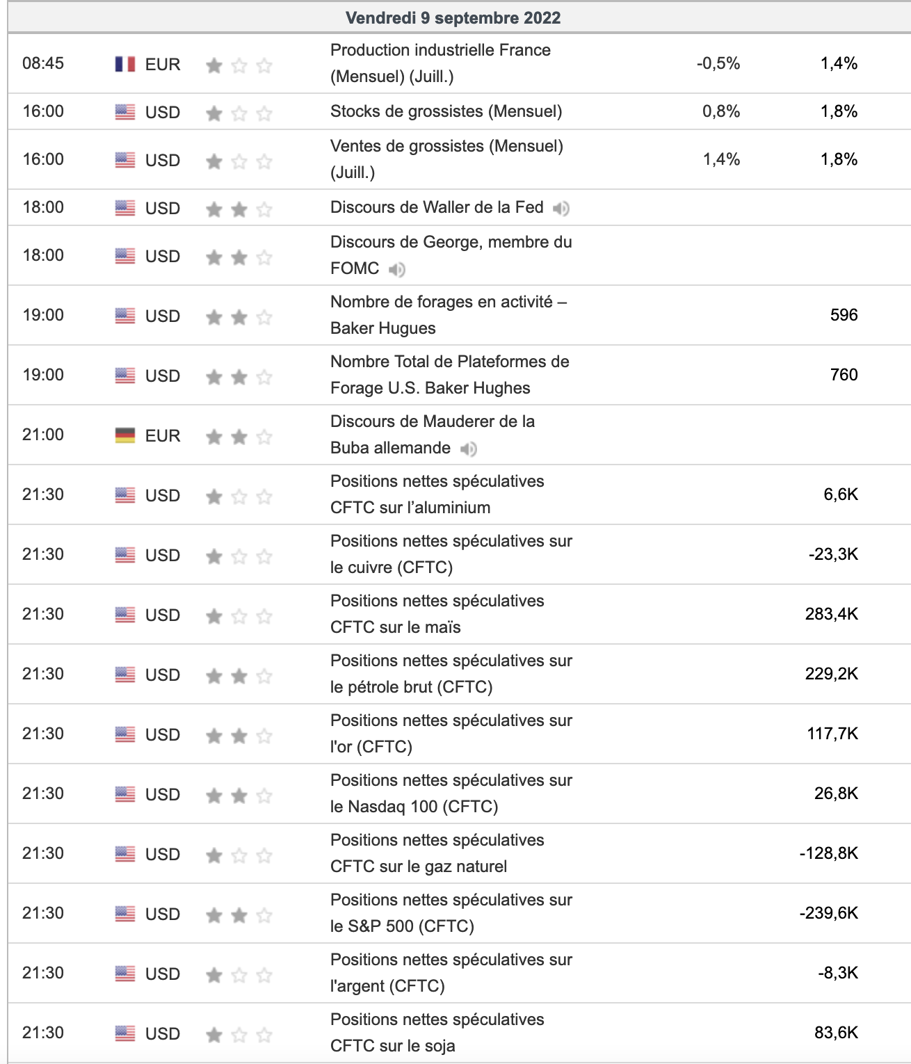911x1064 pixels.
Task: Open Stocks de grossistes (Mensuel) event
Action: click(446, 111)
